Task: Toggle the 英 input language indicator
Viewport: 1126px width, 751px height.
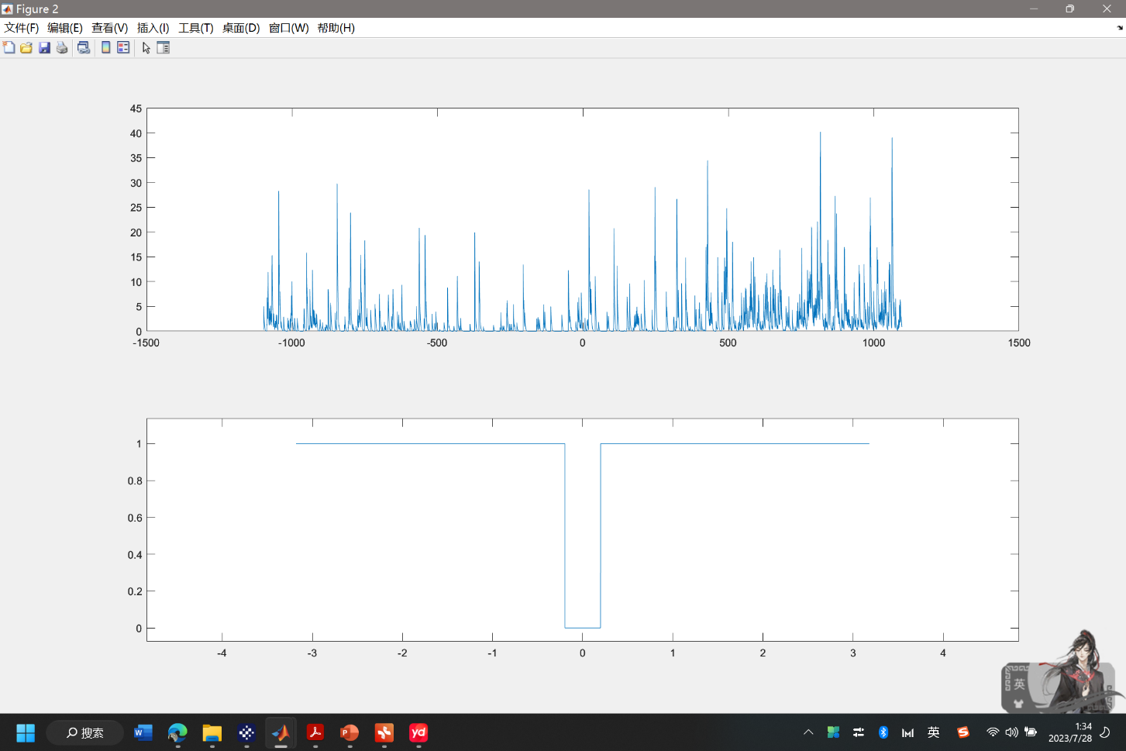Action: click(934, 732)
